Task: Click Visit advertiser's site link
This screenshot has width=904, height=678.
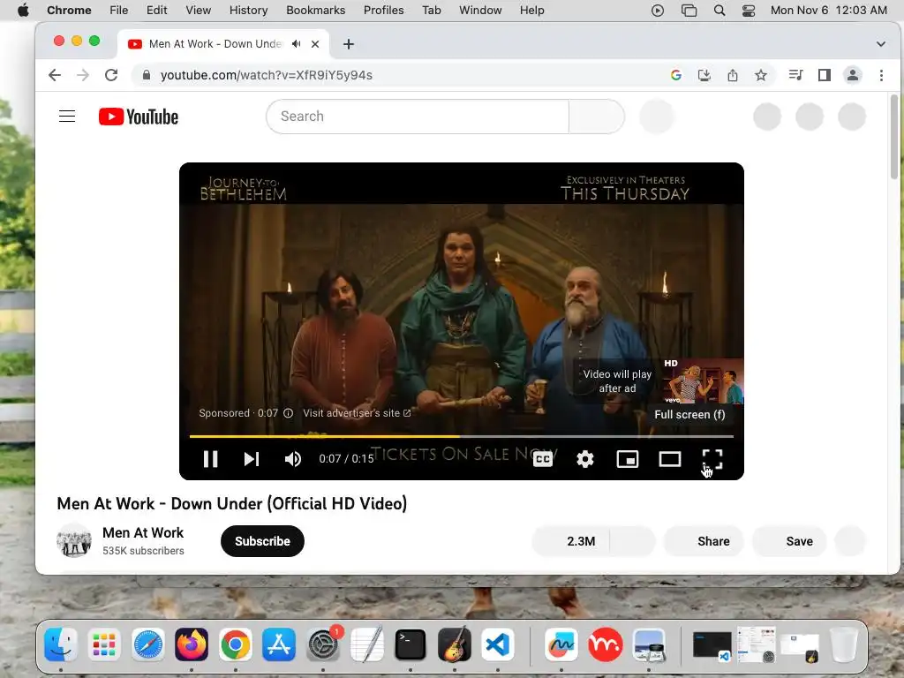Action: 357,413
